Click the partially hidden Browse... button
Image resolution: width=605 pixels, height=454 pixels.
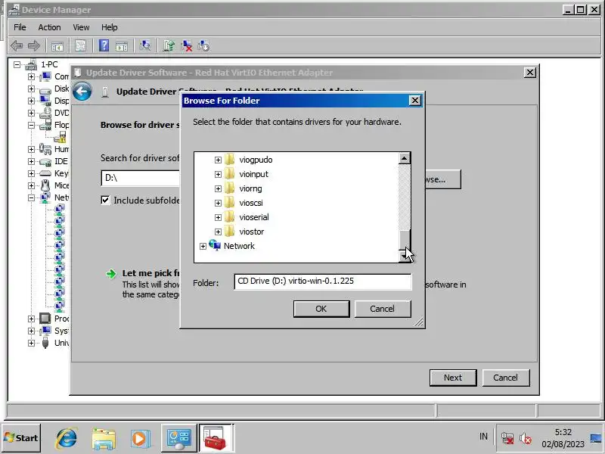[x=443, y=179]
